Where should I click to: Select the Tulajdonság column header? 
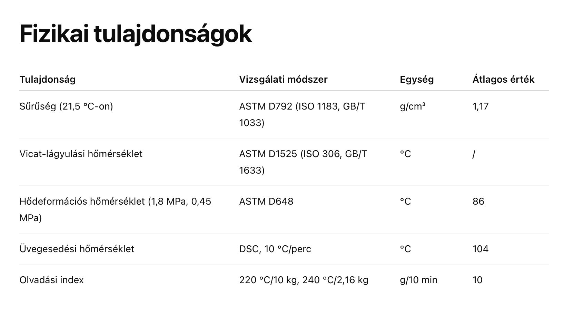(x=48, y=79)
